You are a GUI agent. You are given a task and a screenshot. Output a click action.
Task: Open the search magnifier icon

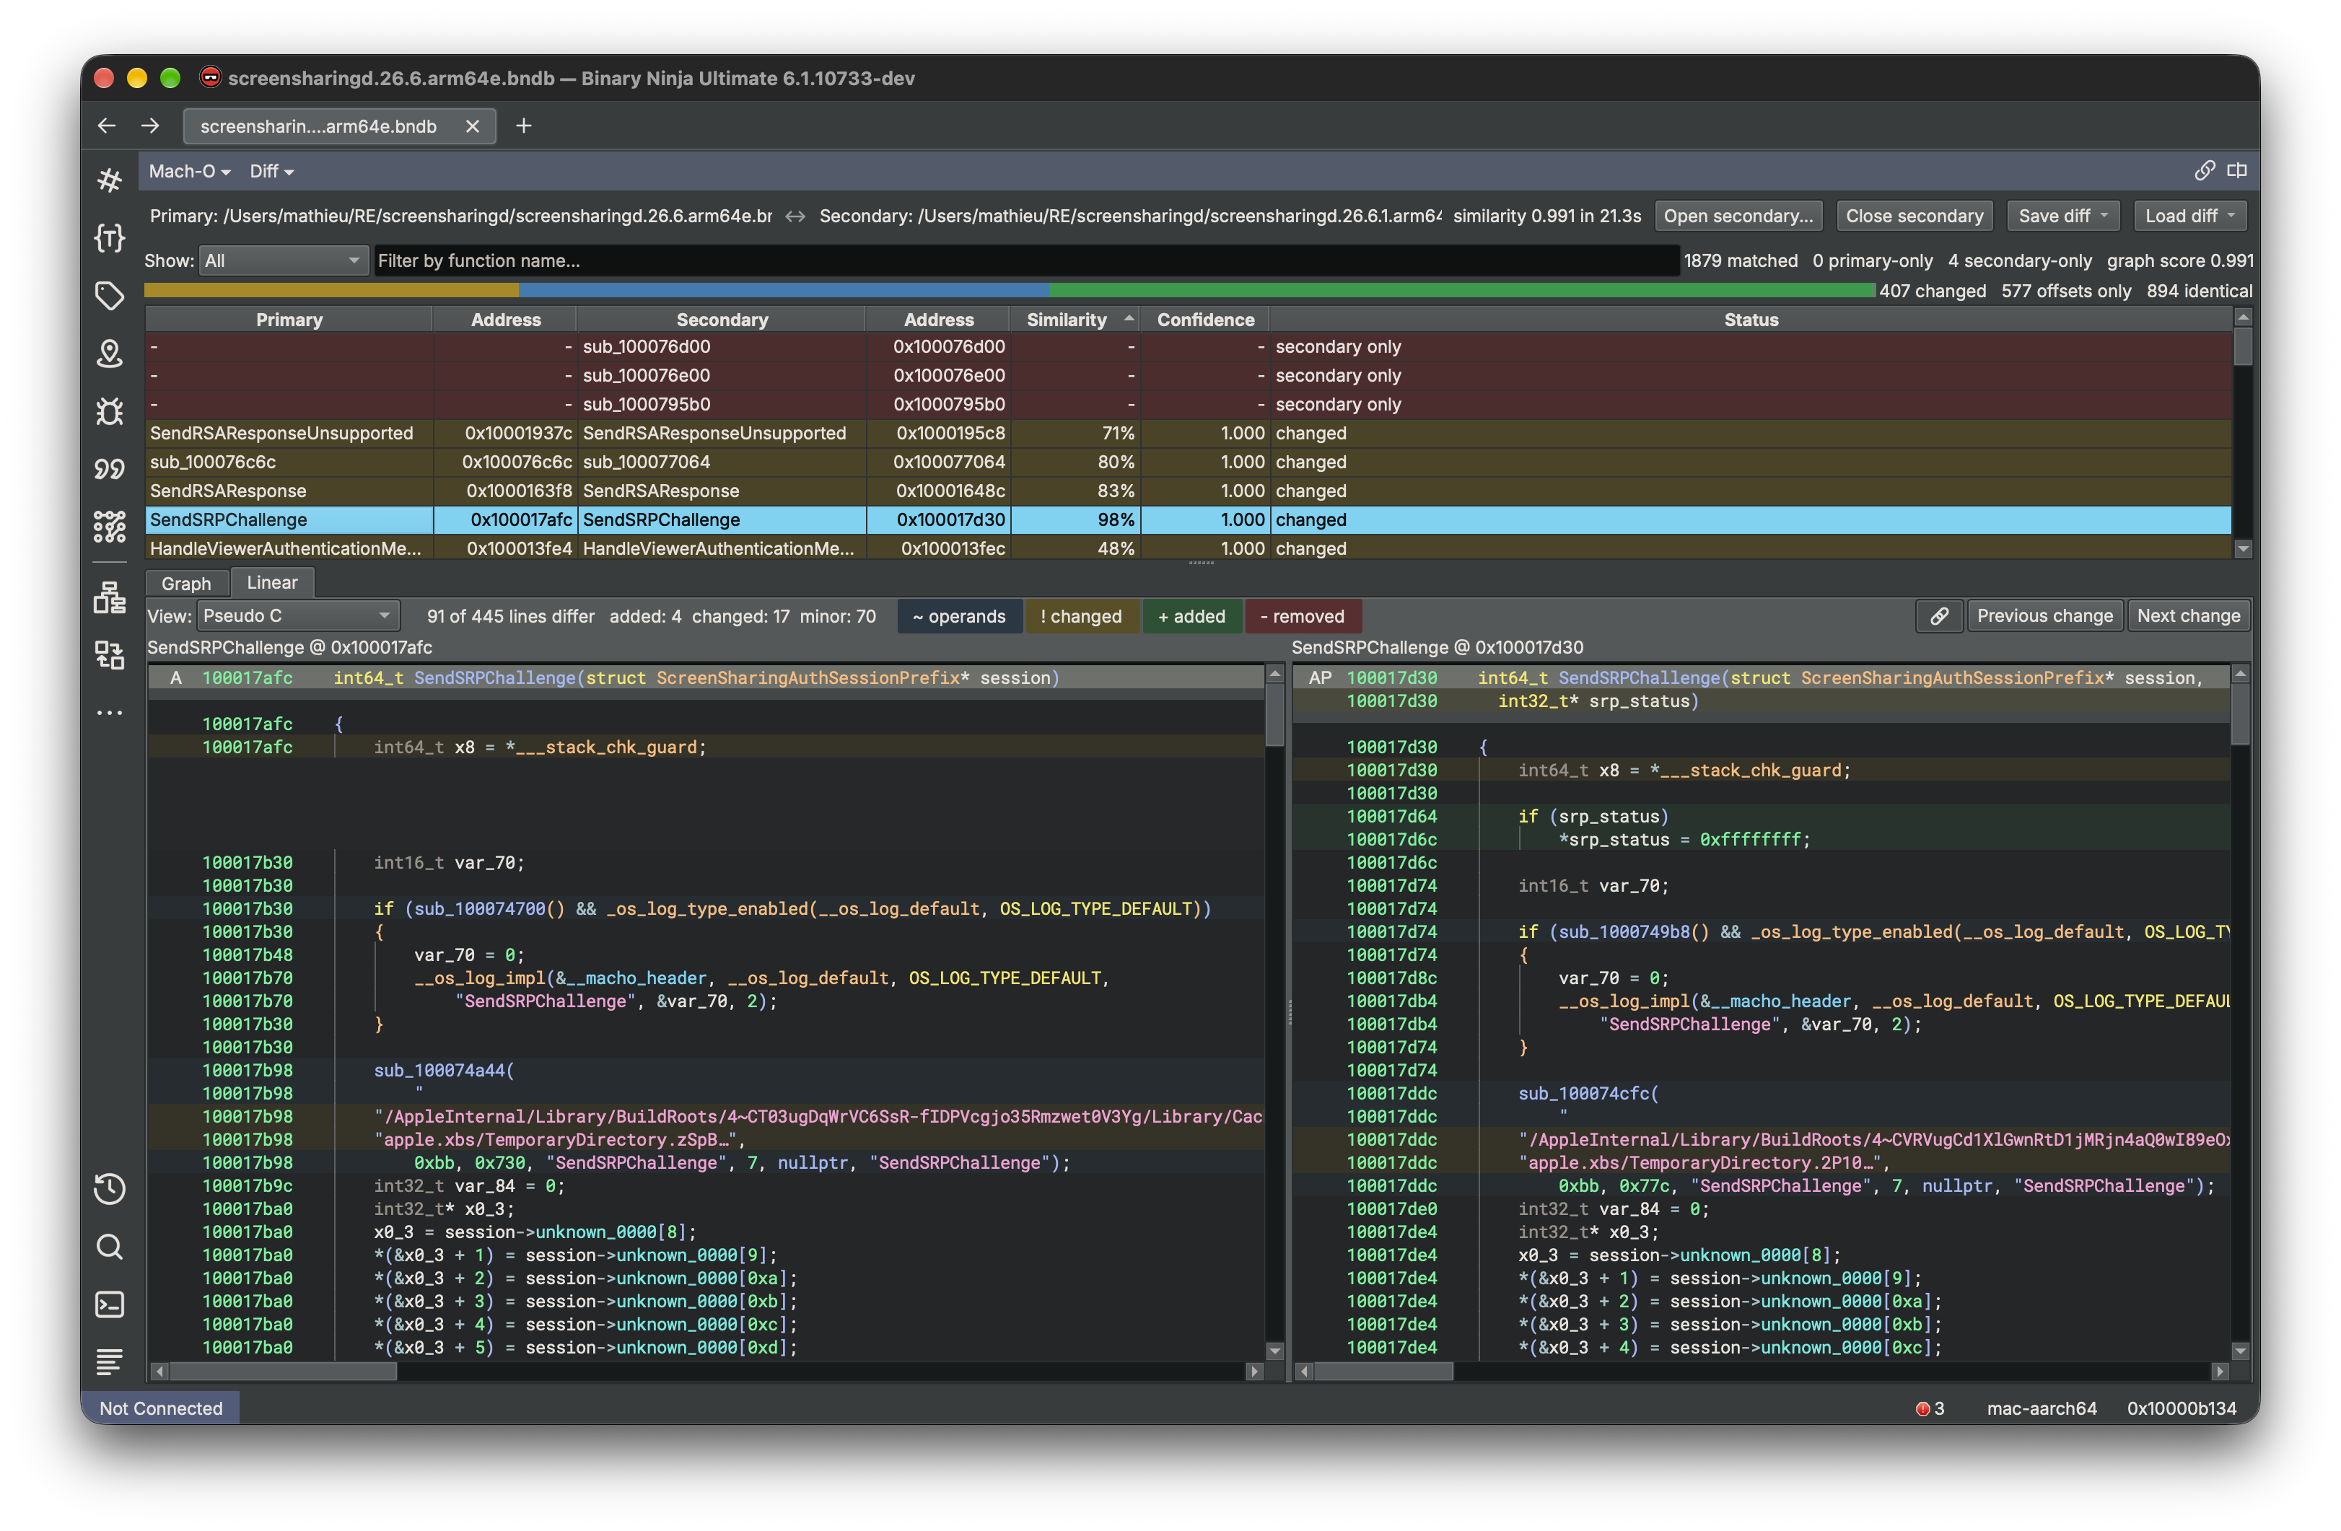pyautogui.click(x=109, y=1247)
